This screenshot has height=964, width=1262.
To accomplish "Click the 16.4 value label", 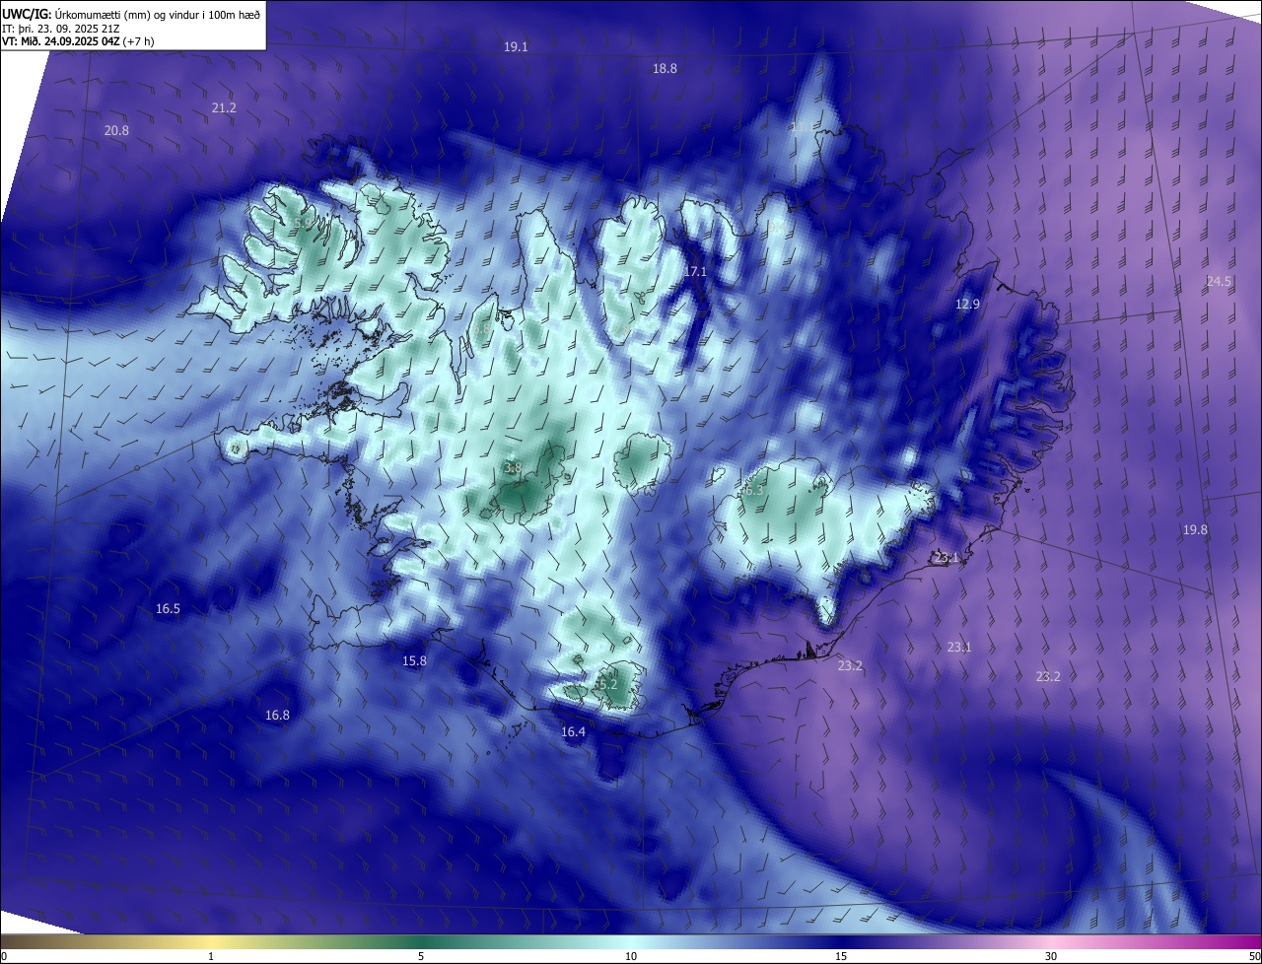I will click(x=573, y=732).
